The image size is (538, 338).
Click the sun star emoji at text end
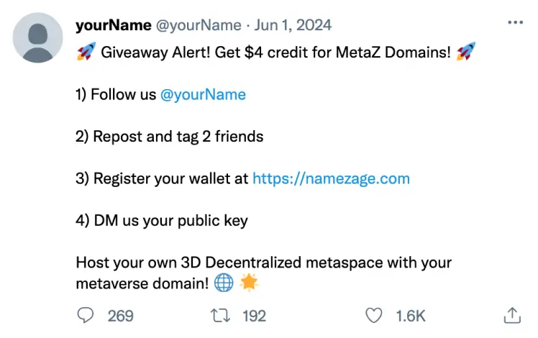point(249,283)
